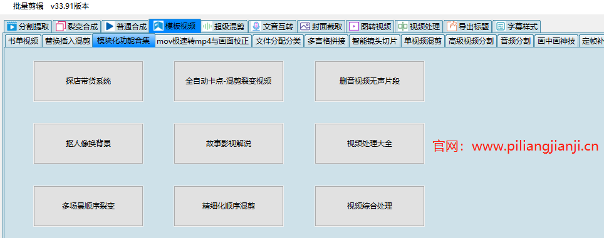
Task: Click the 普通合成 play icon
Action: (110, 26)
